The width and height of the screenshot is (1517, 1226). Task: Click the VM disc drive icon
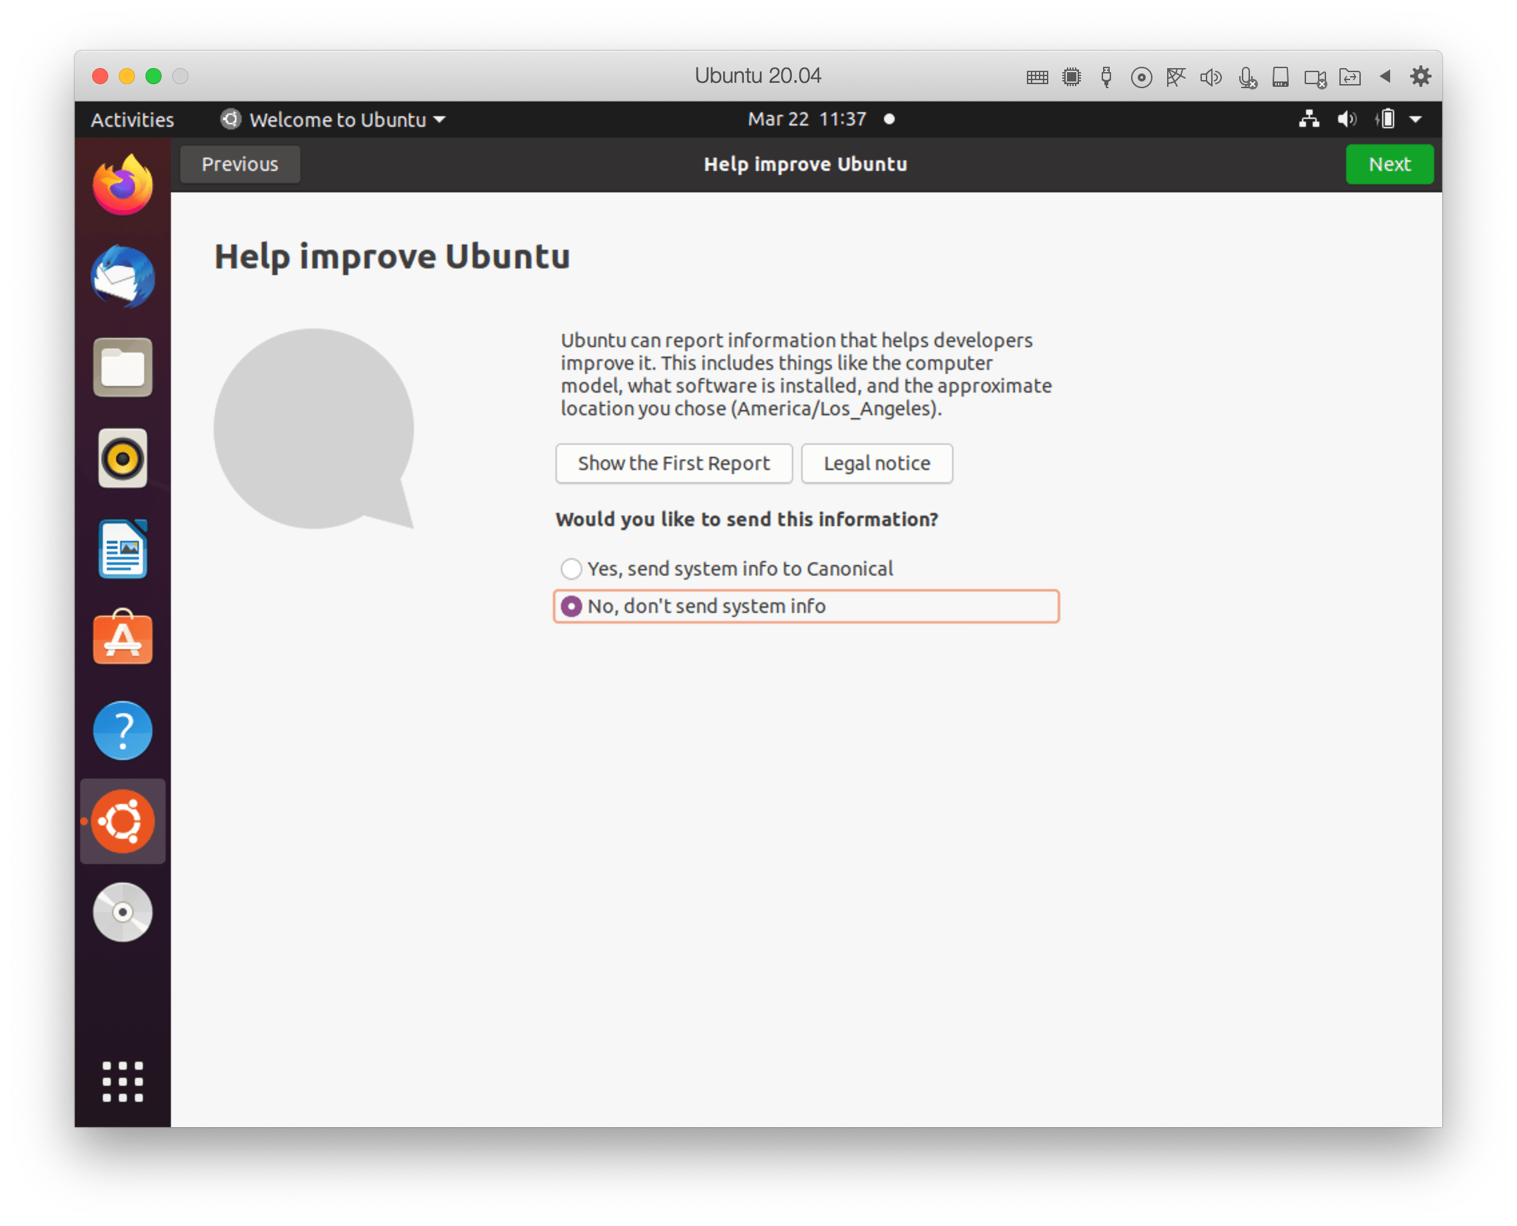(1140, 77)
